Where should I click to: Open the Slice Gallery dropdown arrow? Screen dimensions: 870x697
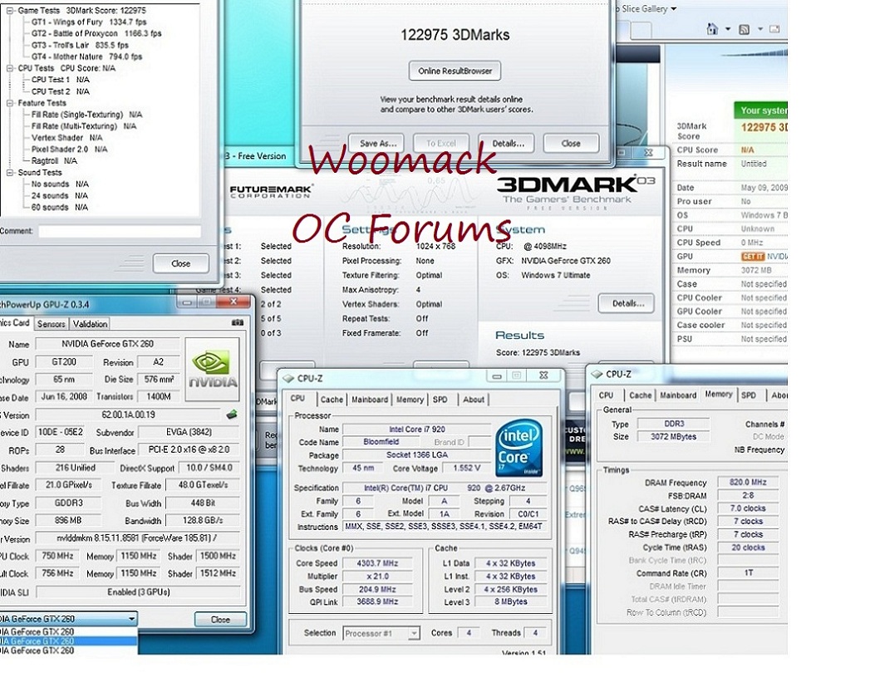674,8
